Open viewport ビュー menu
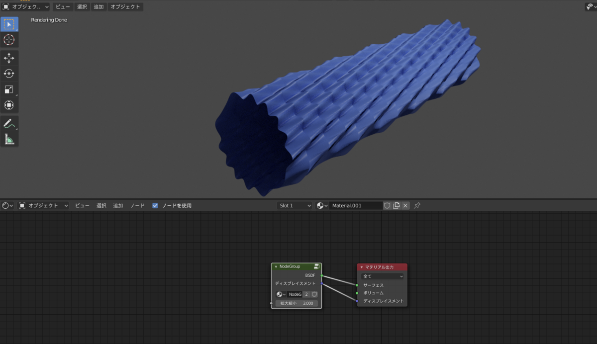Image resolution: width=597 pixels, height=344 pixels. coord(63,7)
